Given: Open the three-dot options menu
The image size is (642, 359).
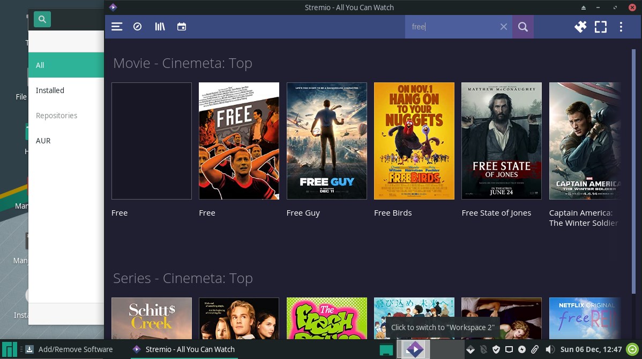Looking at the screenshot, I should 621,27.
